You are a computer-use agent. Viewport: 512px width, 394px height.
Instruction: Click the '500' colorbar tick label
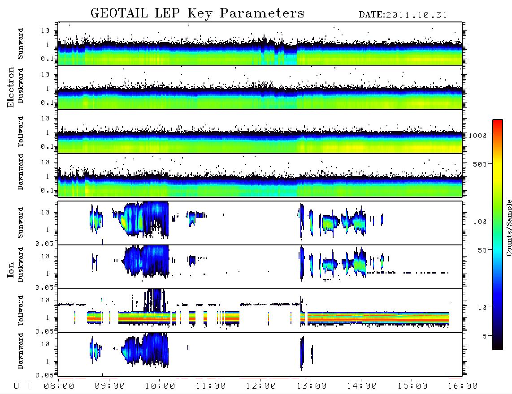(480, 164)
